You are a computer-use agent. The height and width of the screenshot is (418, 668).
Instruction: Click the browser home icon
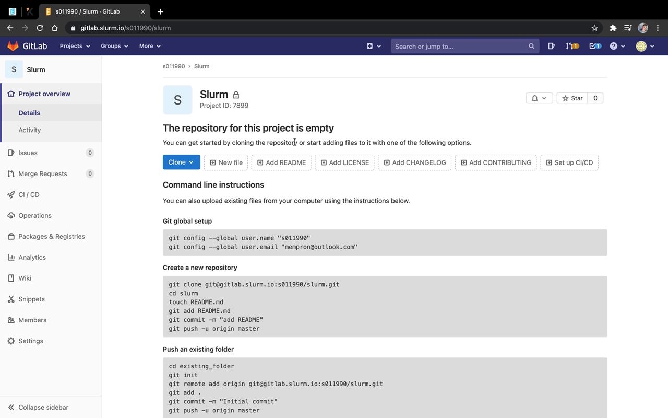click(55, 28)
